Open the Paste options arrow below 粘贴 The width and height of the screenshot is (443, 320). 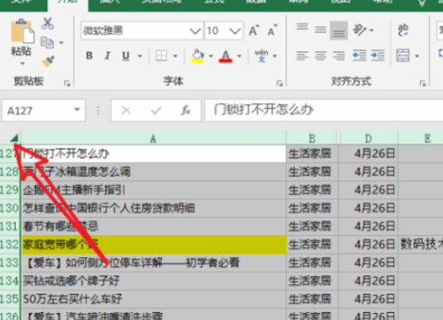pos(22,64)
